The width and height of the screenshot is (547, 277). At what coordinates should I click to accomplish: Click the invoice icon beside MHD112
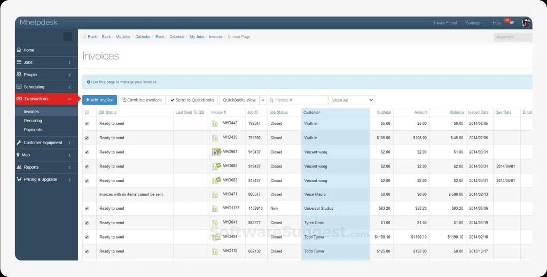[215, 251]
